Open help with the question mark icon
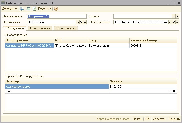Image resolution: width=182 pixels, height=123 pixels. pos(56,9)
